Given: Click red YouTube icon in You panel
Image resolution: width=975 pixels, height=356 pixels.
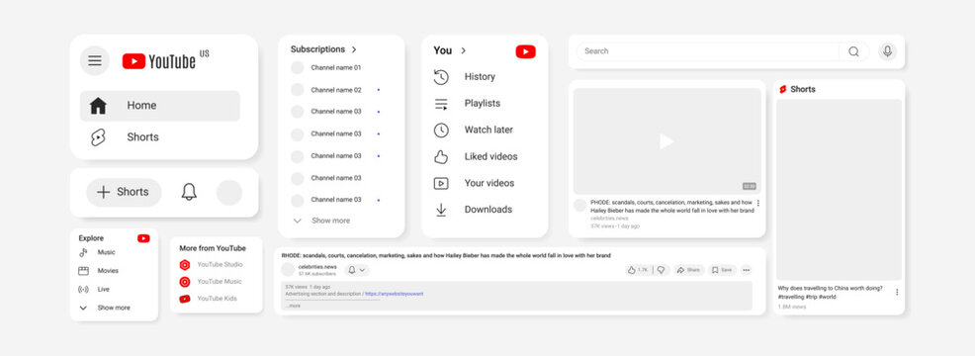Looking at the screenshot, I should click(525, 51).
